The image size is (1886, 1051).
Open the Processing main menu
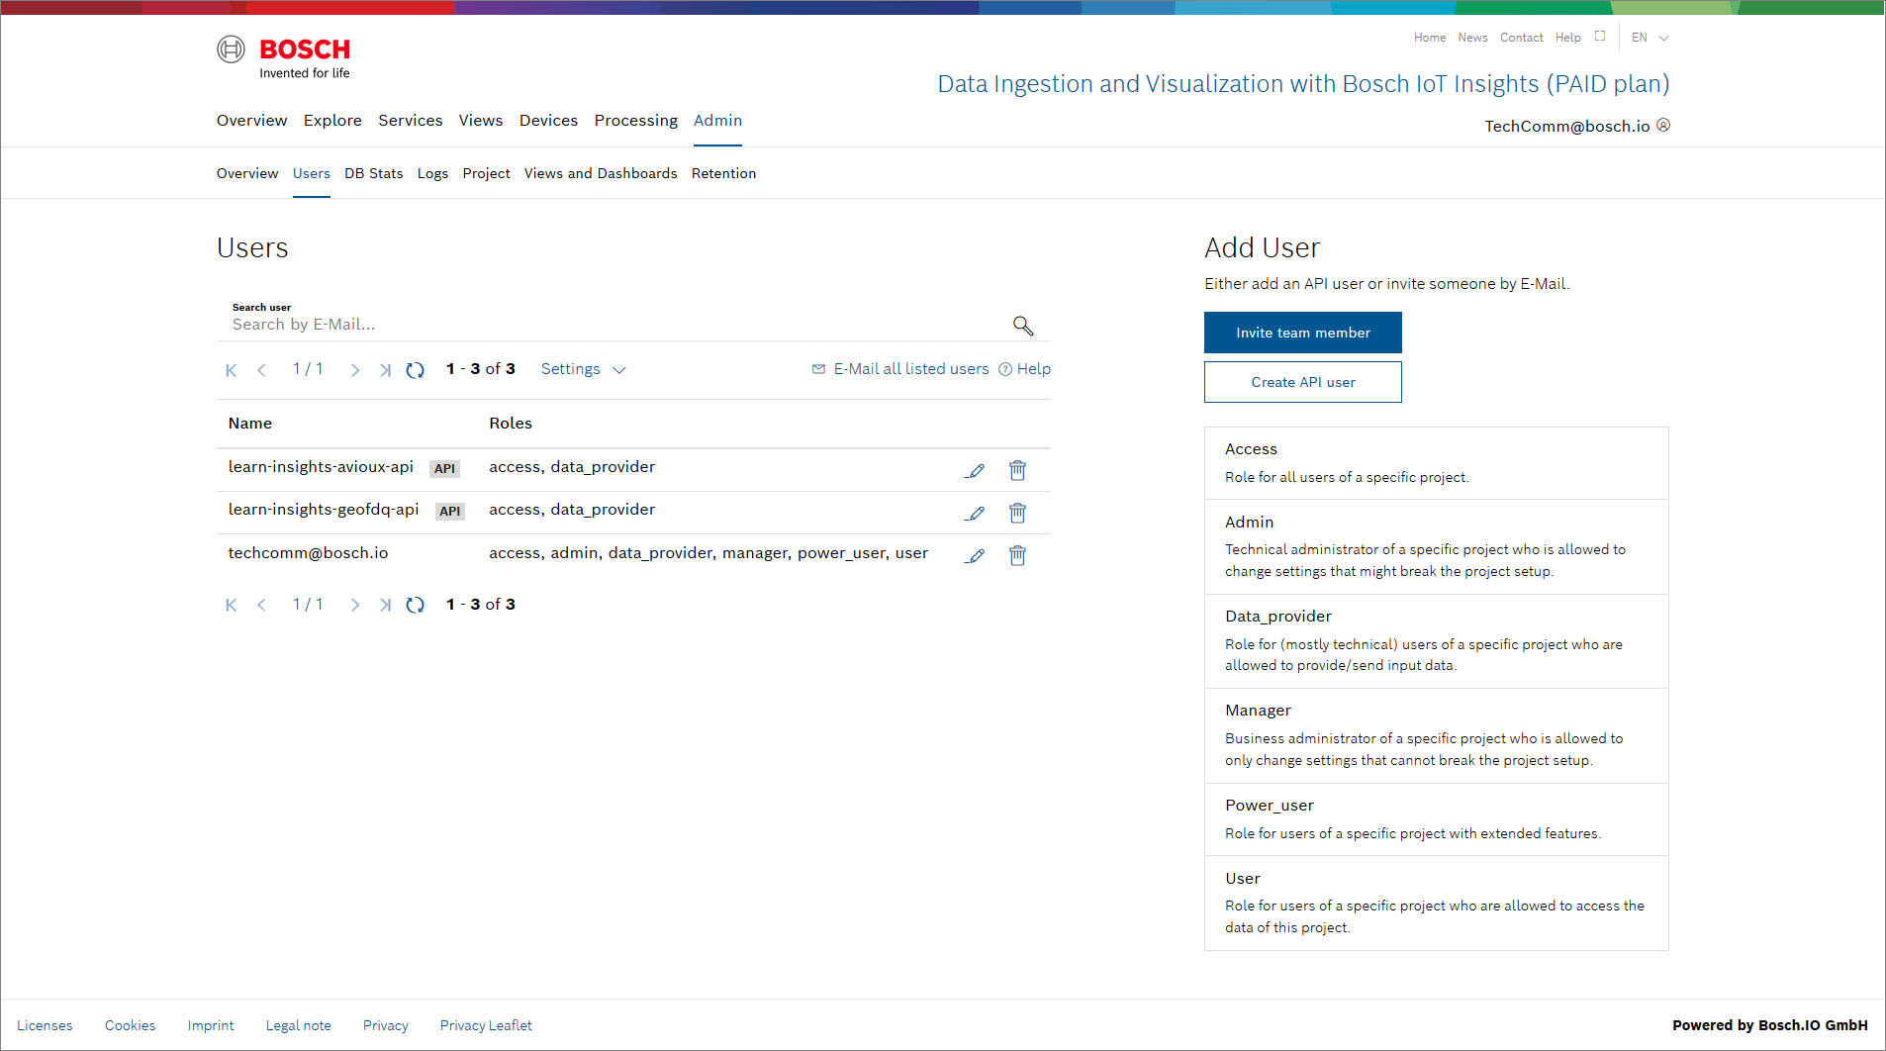point(635,120)
